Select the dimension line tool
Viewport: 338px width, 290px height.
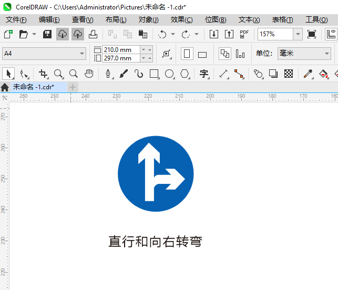[224, 74]
